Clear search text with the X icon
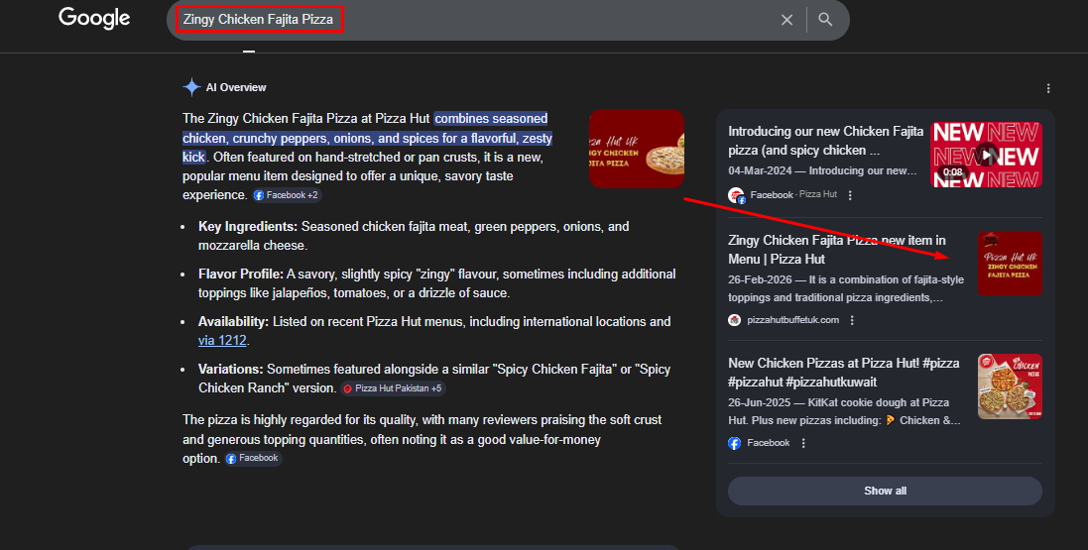 pyautogui.click(x=786, y=20)
